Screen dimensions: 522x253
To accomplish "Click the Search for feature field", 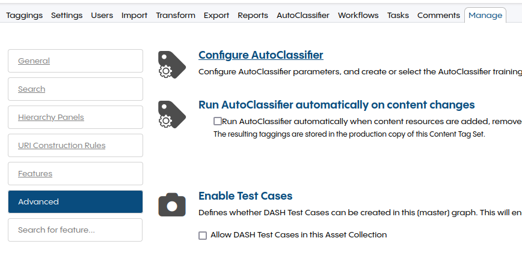I will tap(75, 230).
